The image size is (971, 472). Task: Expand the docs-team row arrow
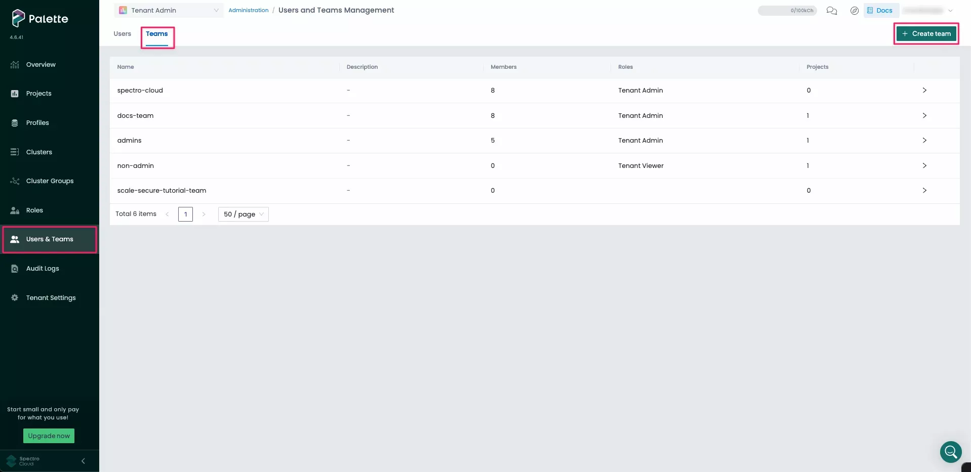(x=924, y=116)
